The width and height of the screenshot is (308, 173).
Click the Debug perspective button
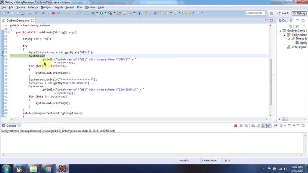[x=299, y=13]
